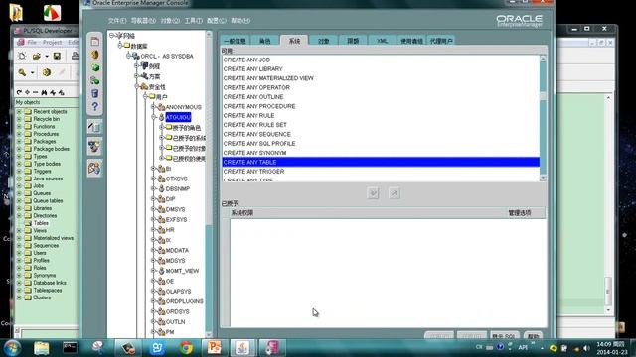Select CREATE ANY TABLE privilege

(x=381, y=162)
